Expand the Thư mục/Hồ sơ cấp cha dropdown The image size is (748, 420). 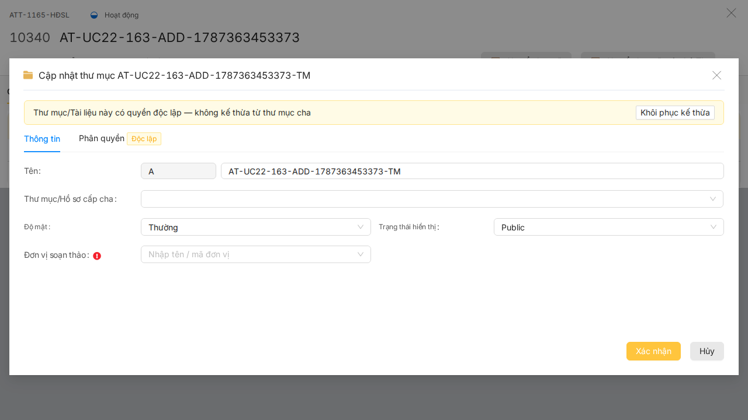[432, 199]
